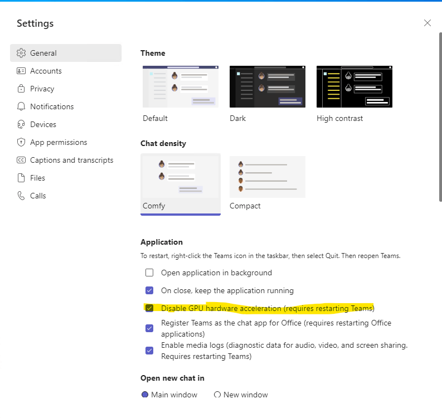442x418 pixels.
Task: Select Main window radio button
Action: tap(145, 395)
